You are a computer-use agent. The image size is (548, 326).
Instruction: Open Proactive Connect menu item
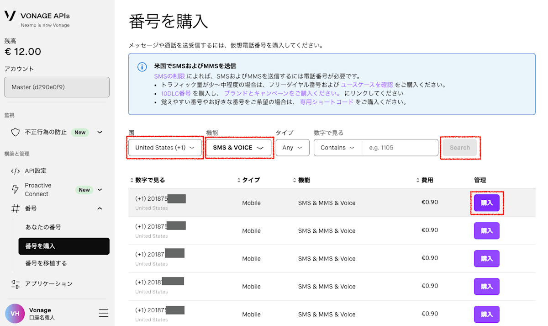pyautogui.click(x=38, y=189)
